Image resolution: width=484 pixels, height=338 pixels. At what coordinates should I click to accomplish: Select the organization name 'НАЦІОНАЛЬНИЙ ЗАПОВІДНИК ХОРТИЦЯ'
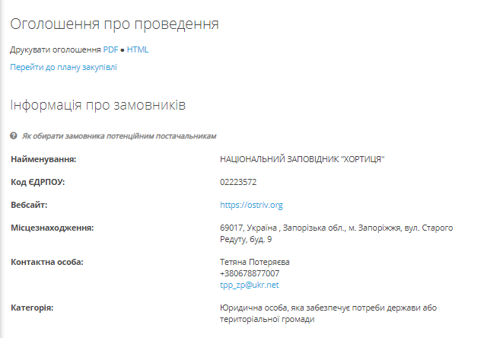click(302, 159)
